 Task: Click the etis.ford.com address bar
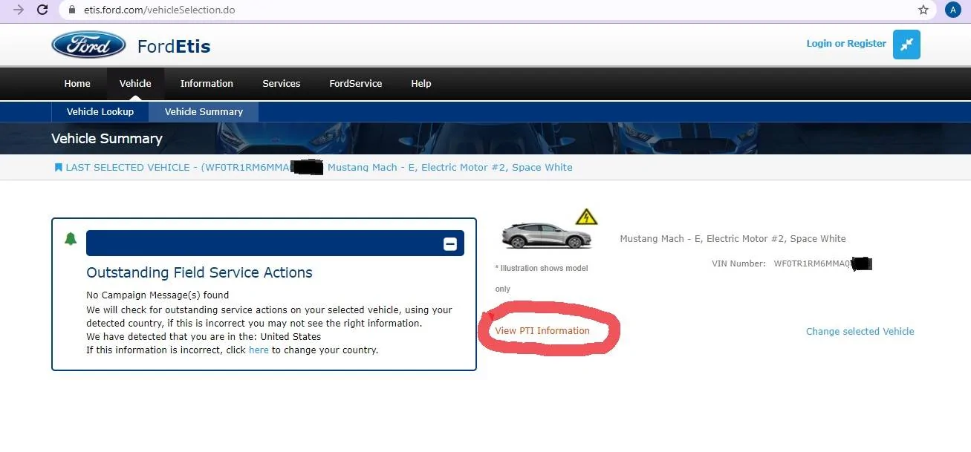(498, 10)
